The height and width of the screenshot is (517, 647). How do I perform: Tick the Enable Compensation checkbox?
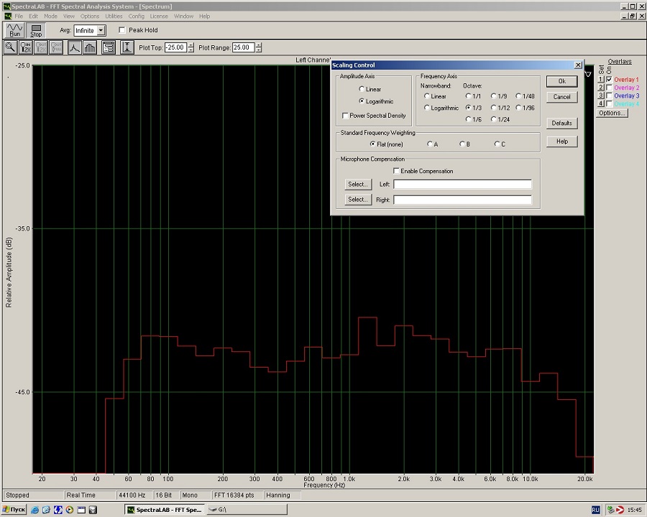pyautogui.click(x=396, y=171)
